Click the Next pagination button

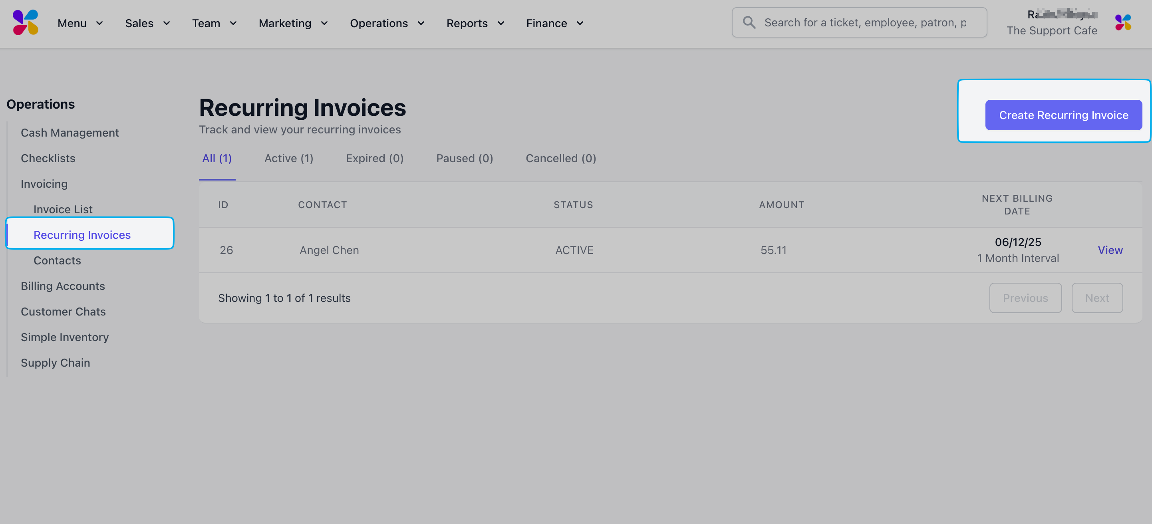[1096, 298]
